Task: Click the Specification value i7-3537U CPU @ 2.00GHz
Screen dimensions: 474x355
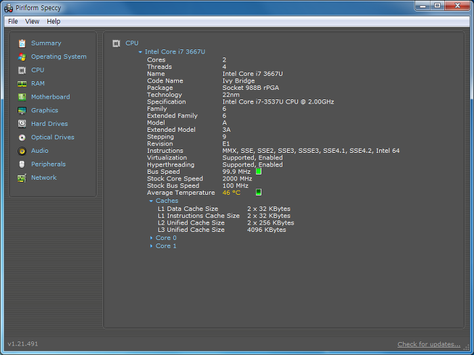Action: [x=278, y=101]
